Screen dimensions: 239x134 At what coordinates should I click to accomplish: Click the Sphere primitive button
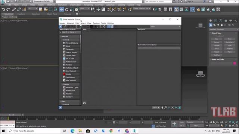coord(217,42)
